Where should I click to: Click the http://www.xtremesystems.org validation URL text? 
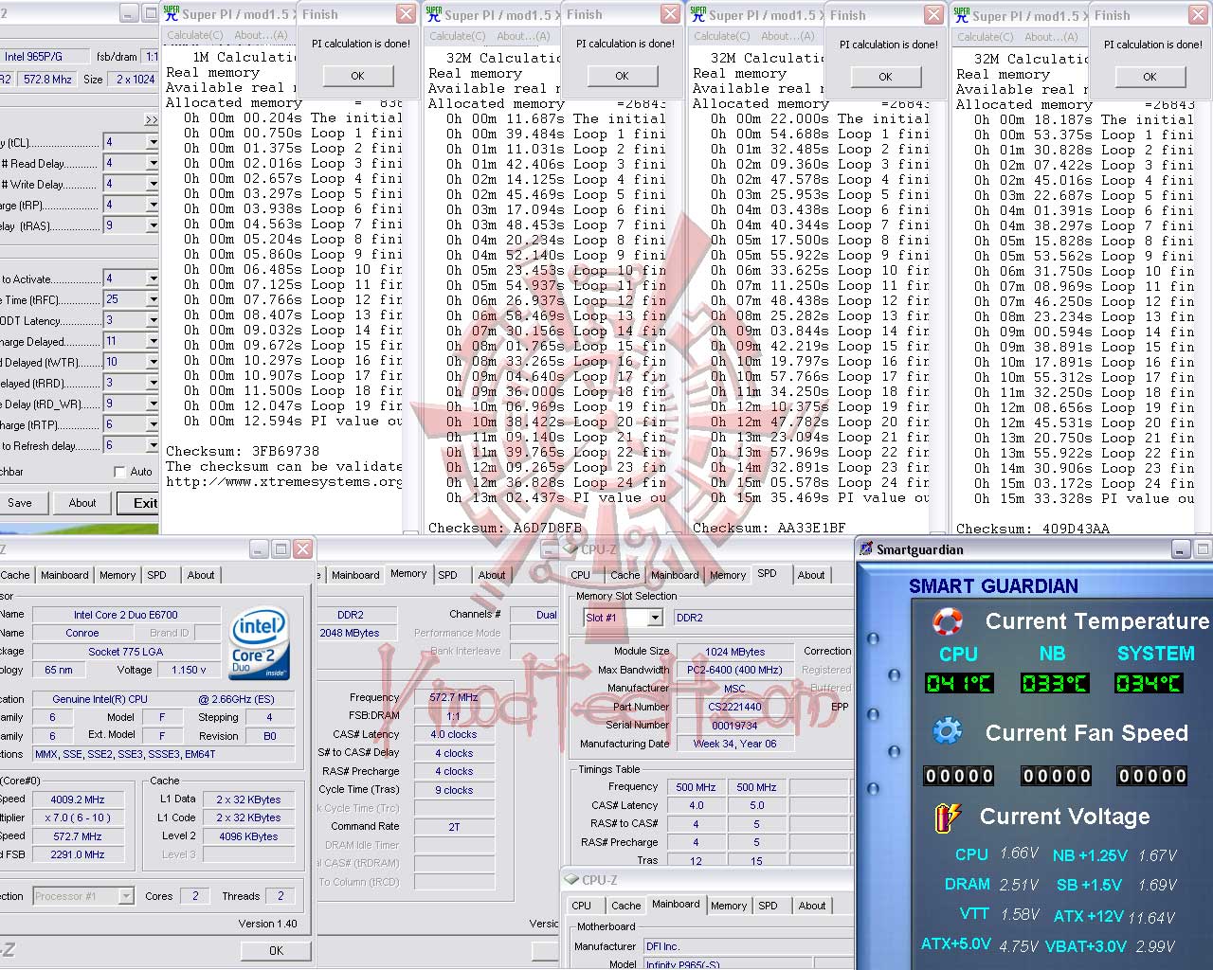pos(284,482)
